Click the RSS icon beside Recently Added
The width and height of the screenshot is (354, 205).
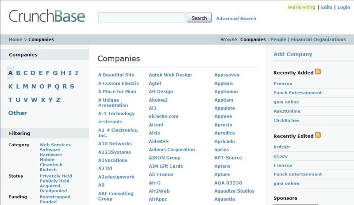[x=318, y=72]
